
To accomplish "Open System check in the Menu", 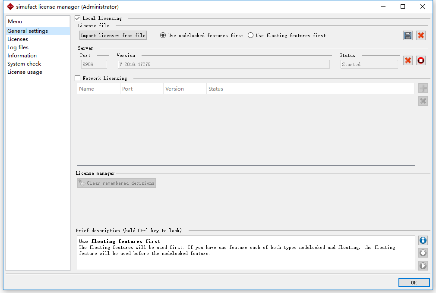I will 38,64.
